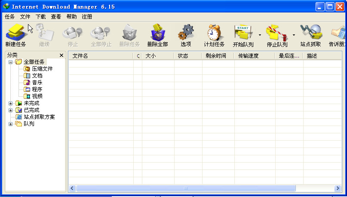
Task: Select the 音乐 category folder
Action: click(33, 82)
